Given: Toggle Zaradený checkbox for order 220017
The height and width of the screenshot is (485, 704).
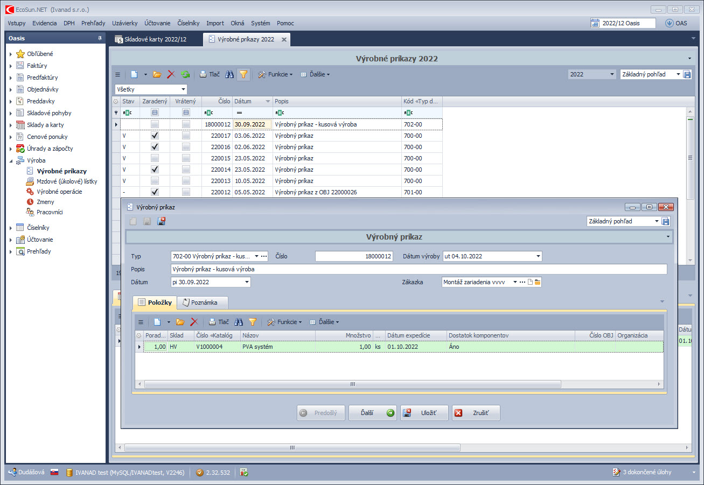Looking at the screenshot, I should coord(155,136).
